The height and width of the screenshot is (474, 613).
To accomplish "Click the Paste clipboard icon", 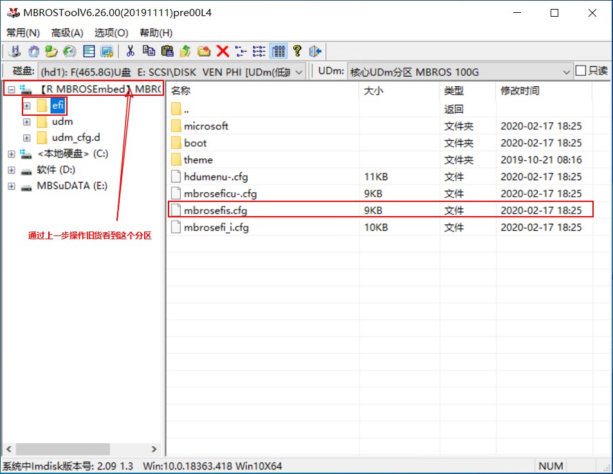I will pyautogui.click(x=167, y=51).
